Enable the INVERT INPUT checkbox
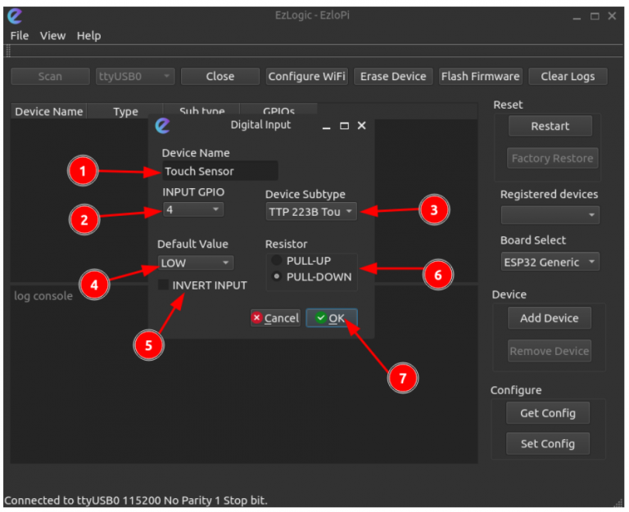Screen dimensions: 629x512 [x=163, y=285]
